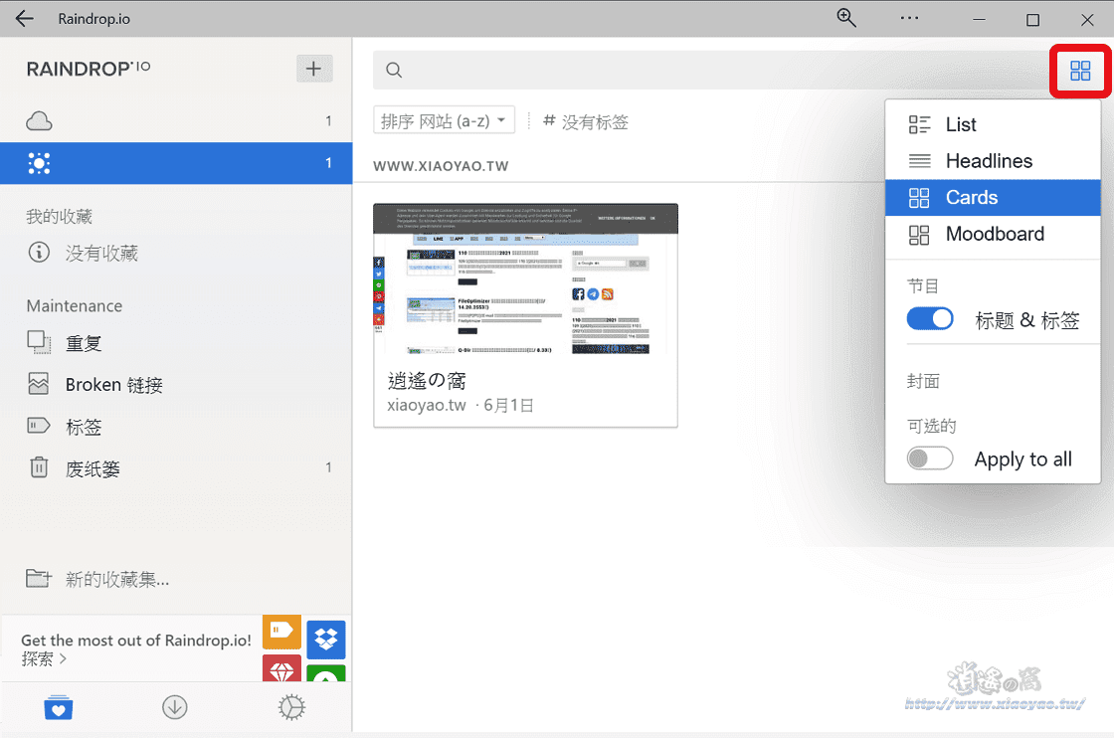Click in the search field
Image resolution: width=1114 pixels, height=738 pixels.
pos(710,70)
